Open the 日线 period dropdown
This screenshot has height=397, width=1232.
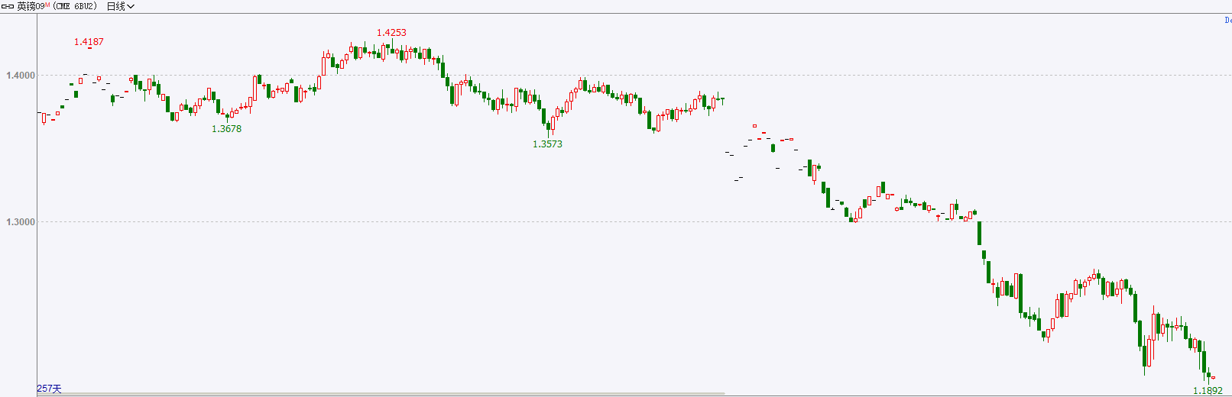click(120, 6)
